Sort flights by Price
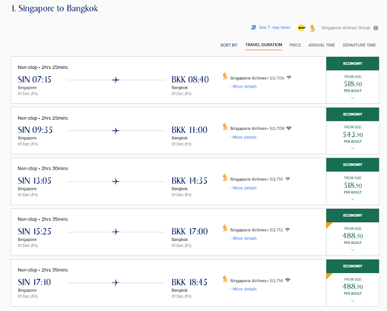Screen dimensions: 387x311 (295, 45)
